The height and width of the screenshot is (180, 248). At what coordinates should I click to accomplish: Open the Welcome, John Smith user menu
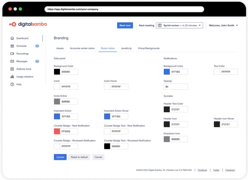pos(223,25)
